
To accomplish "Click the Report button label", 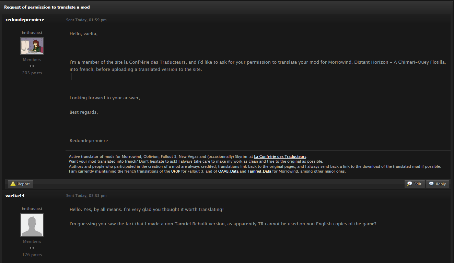I will pyautogui.click(x=24, y=184).
